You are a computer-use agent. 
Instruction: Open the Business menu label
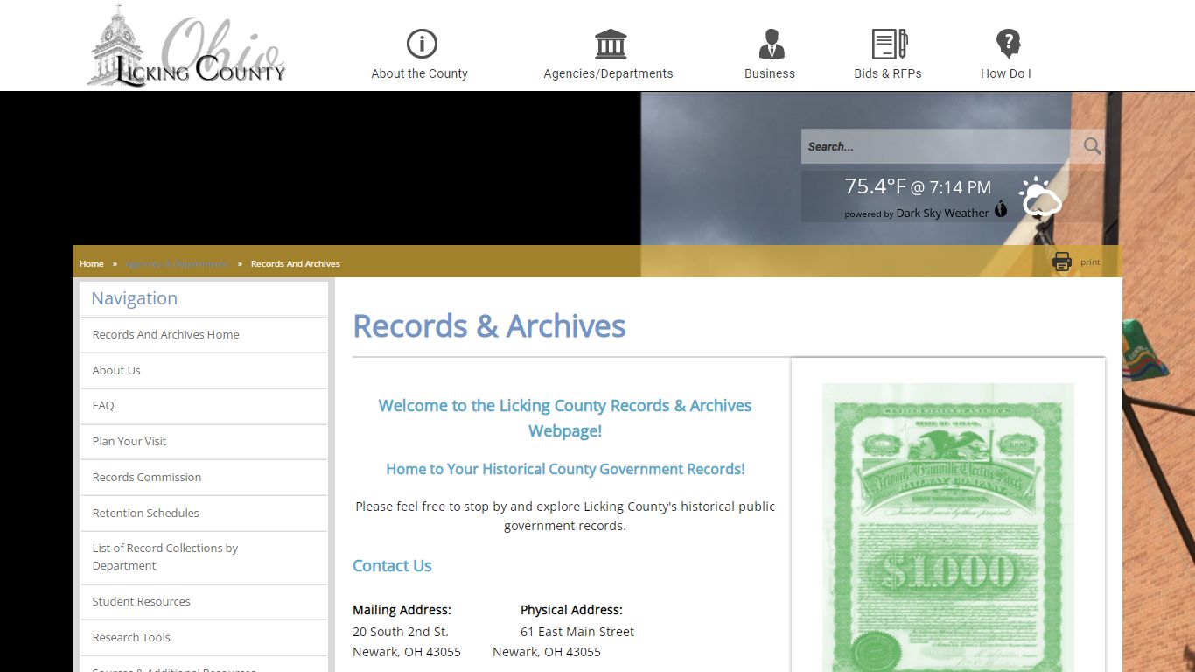pyautogui.click(x=770, y=73)
